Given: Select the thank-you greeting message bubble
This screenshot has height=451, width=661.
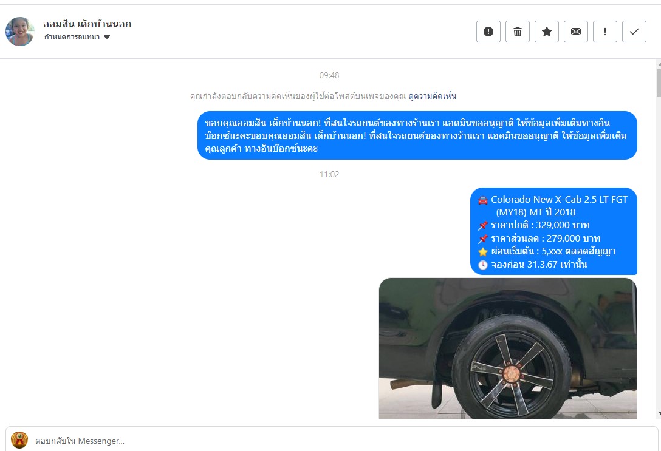Looking at the screenshot, I should click(417, 135).
